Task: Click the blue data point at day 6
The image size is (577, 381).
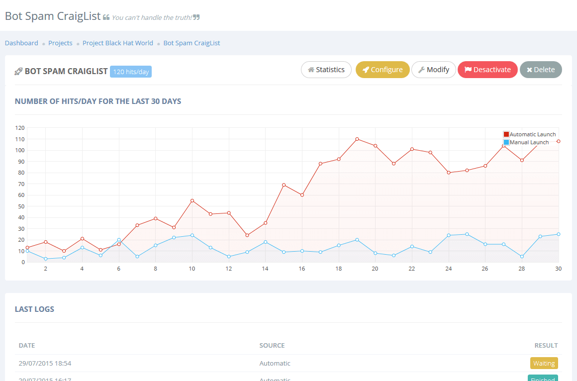Action: click(119, 240)
